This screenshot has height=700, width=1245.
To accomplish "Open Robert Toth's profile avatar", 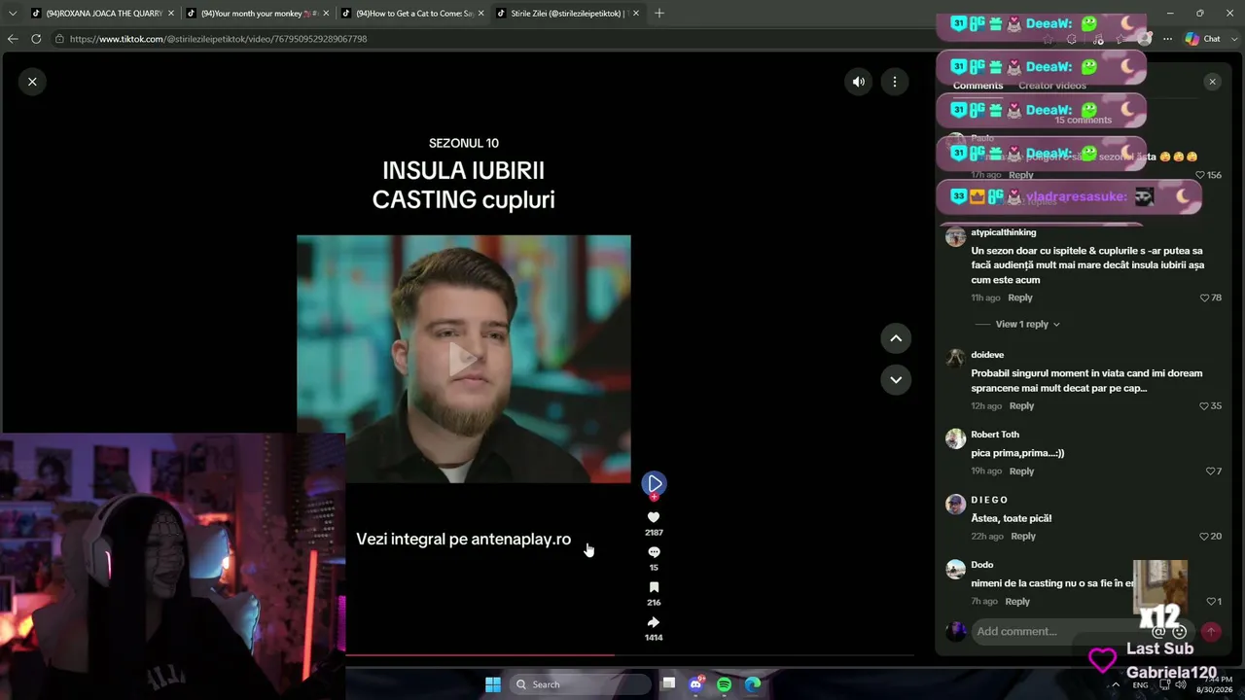I will click(955, 438).
